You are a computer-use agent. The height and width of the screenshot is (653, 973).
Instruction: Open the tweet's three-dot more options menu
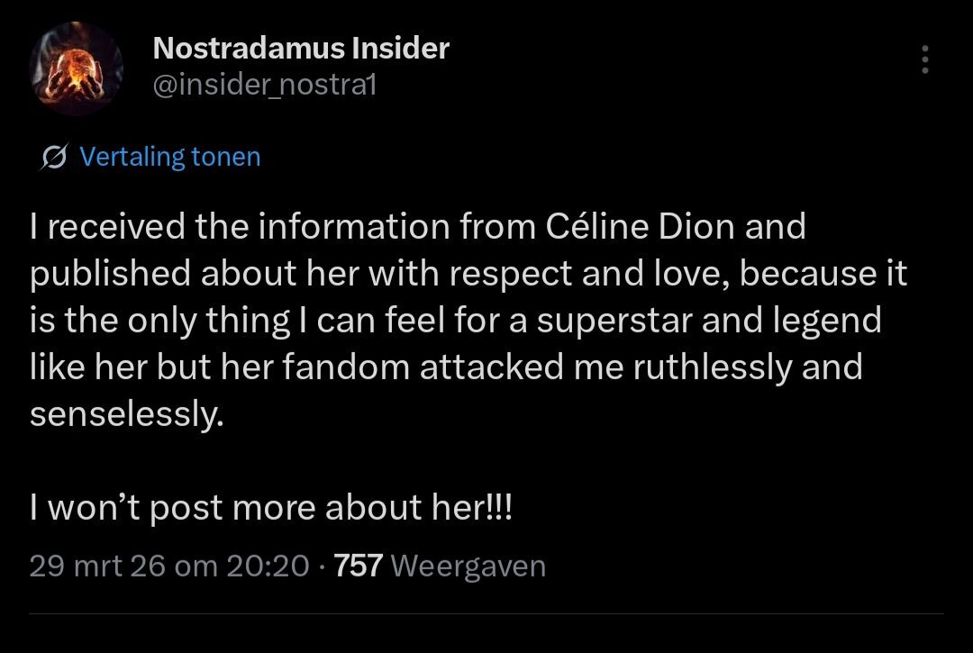[923, 60]
